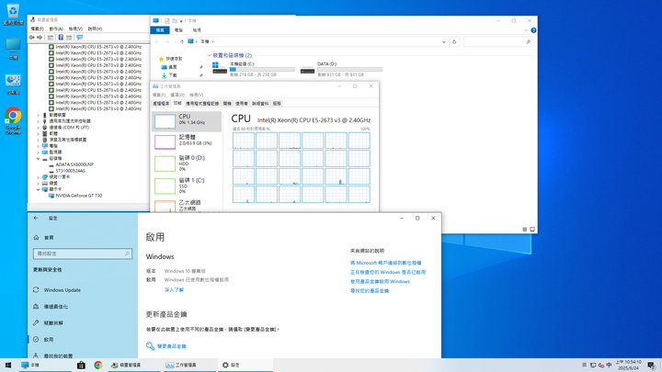The height and width of the screenshot is (372, 662).
Task: Click the Refresh button beside Explorer address bar
Action: [454, 41]
